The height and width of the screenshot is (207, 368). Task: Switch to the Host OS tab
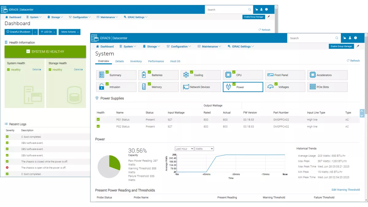pyautogui.click(x=175, y=61)
